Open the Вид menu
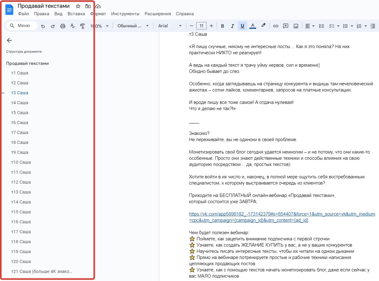 [x=58, y=14]
